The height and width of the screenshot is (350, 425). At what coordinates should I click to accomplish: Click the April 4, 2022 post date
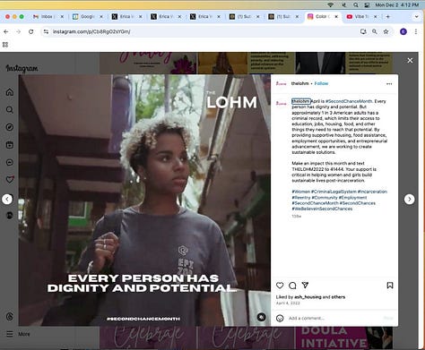point(288,303)
